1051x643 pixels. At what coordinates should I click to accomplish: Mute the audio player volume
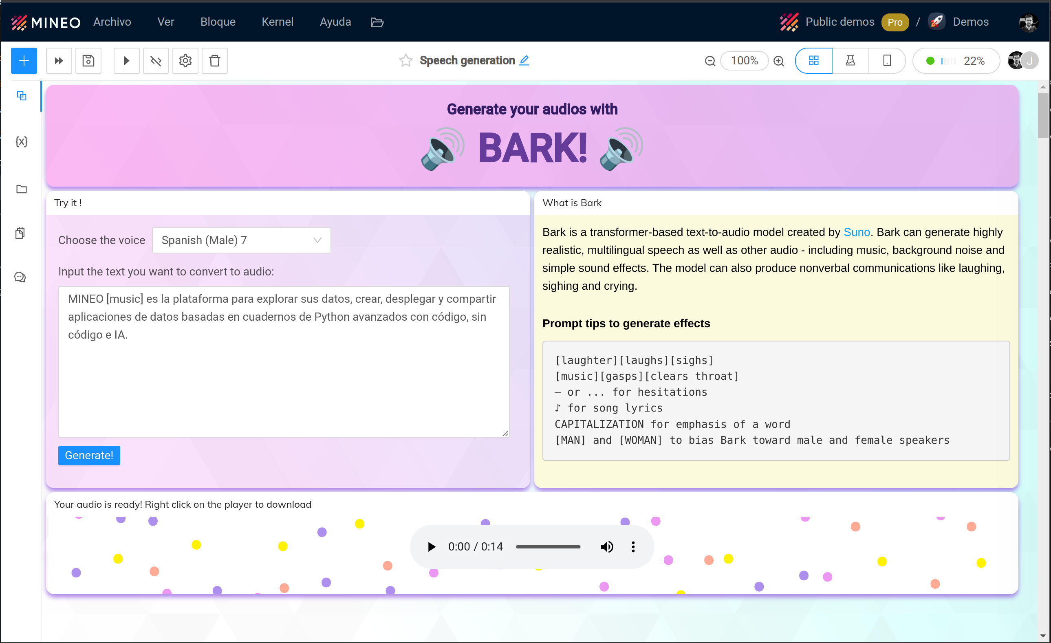pos(606,547)
